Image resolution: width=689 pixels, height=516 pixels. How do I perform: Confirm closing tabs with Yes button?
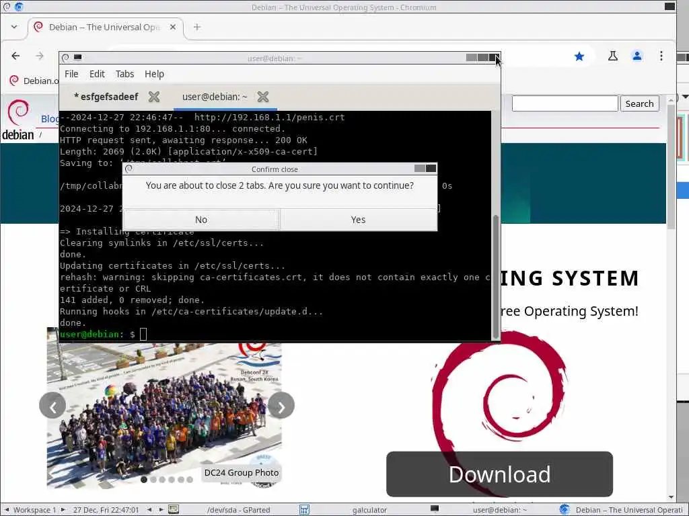tap(358, 220)
